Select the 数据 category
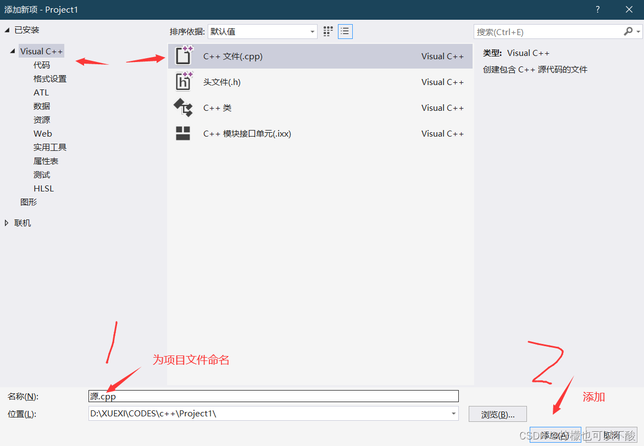 point(41,106)
